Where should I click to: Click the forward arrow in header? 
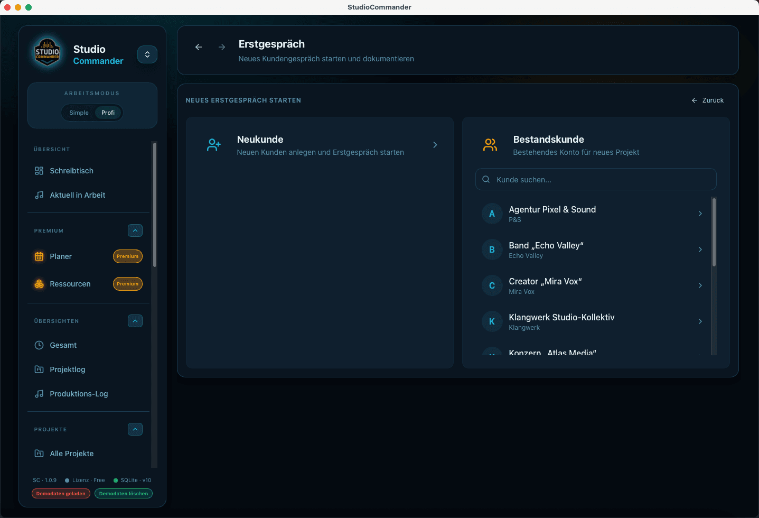click(x=222, y=47)
